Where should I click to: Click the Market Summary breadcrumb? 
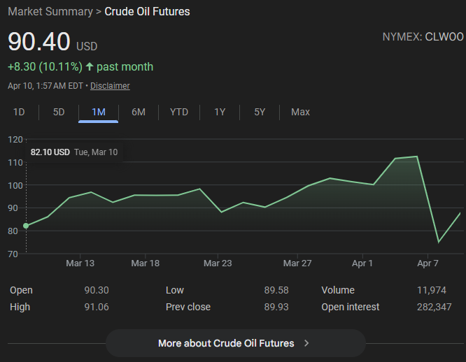[50, 12]
